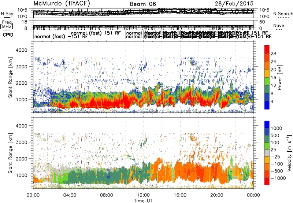Click the noise trace in the N.Sky panel
The width and height of the screenshot is (293, 203).
[143, 12]
